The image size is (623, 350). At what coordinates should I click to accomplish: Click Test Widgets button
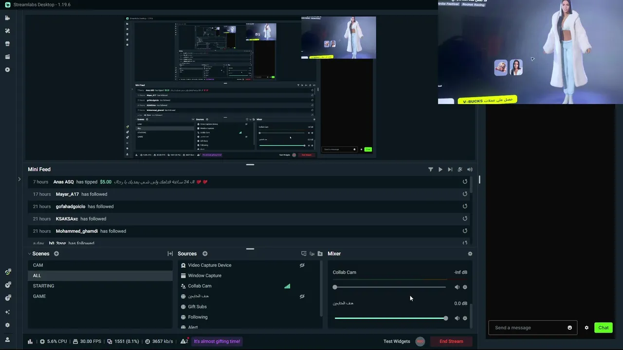pos(397,341)
